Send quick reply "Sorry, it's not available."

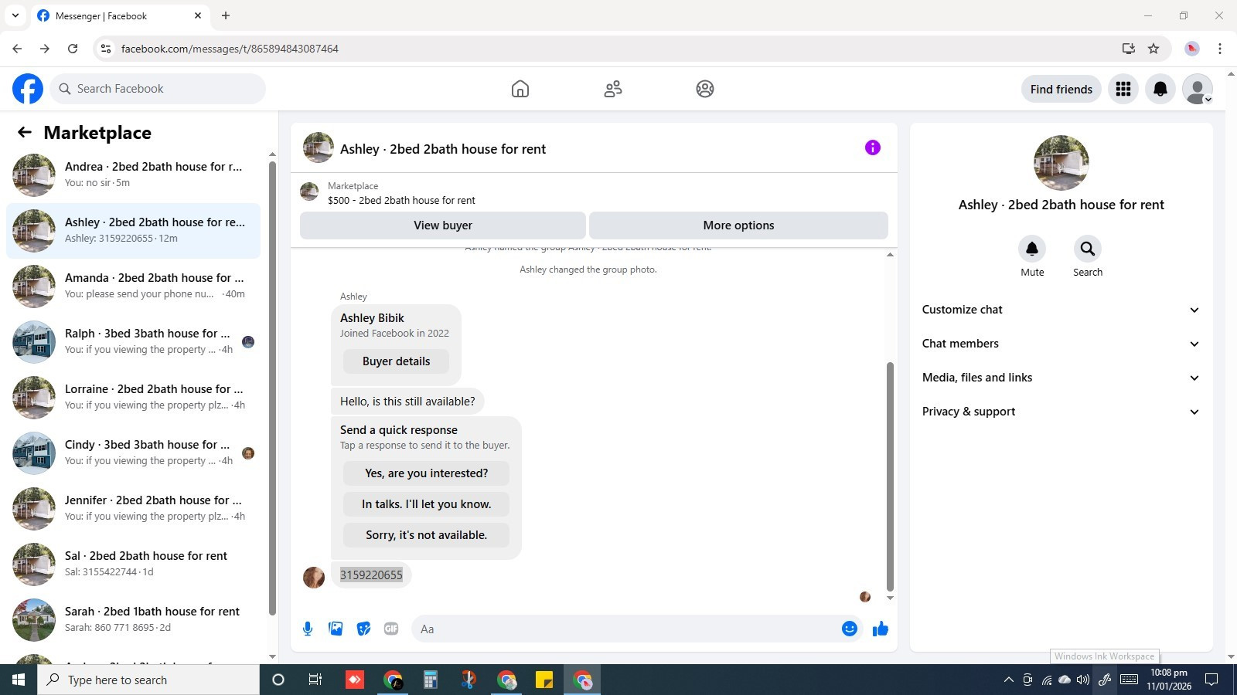coord(426,535)
